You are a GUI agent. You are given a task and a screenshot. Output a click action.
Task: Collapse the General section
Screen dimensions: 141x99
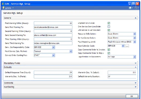(135, 18)
